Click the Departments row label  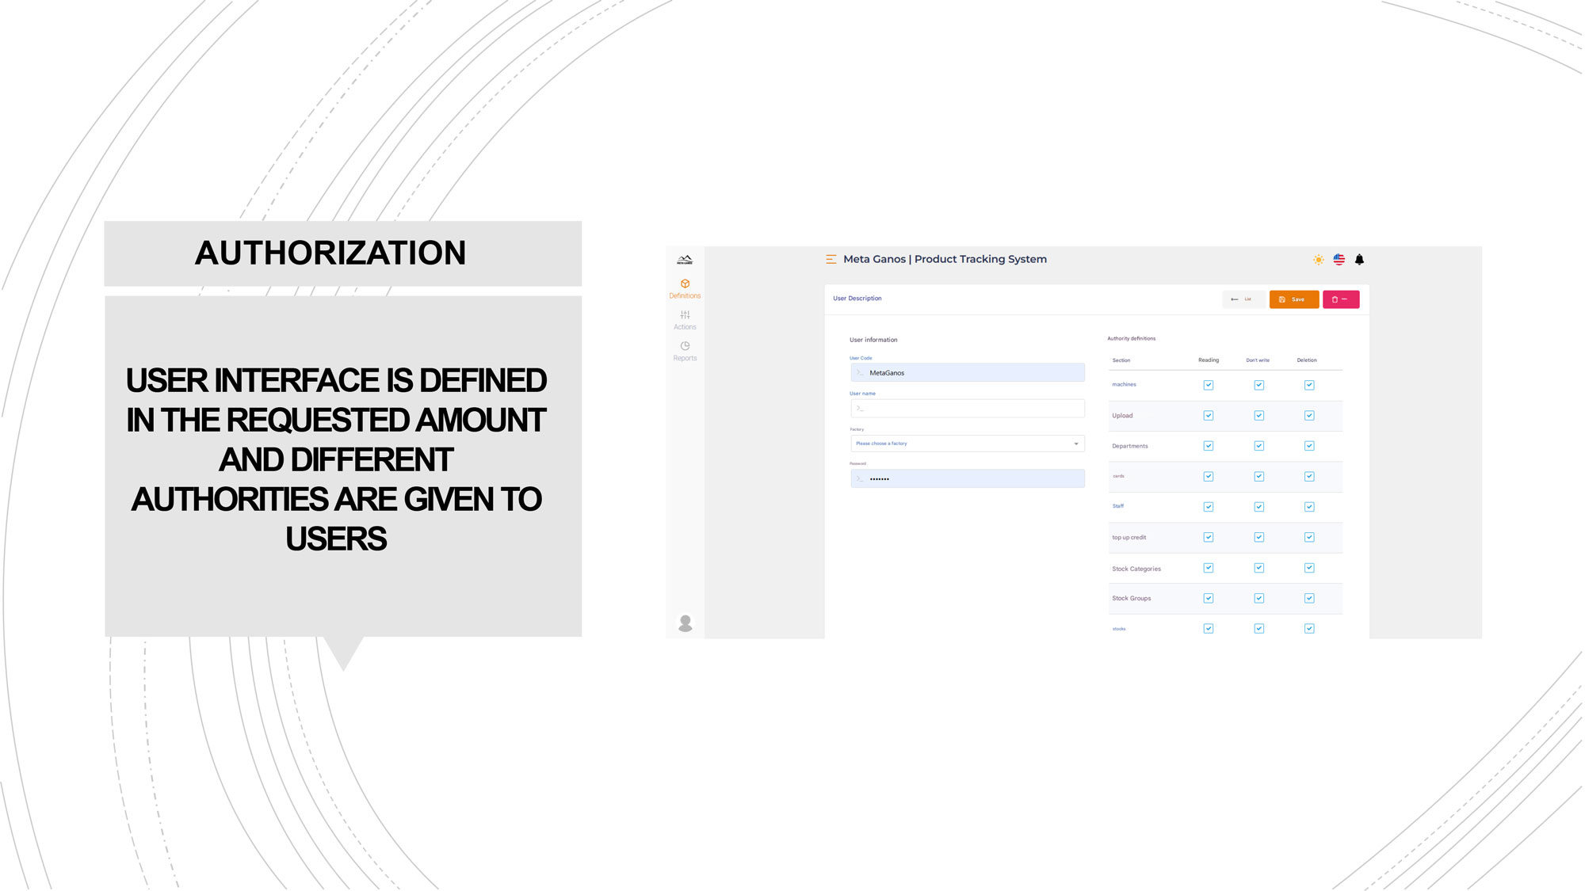click(x=1130, y=446)
